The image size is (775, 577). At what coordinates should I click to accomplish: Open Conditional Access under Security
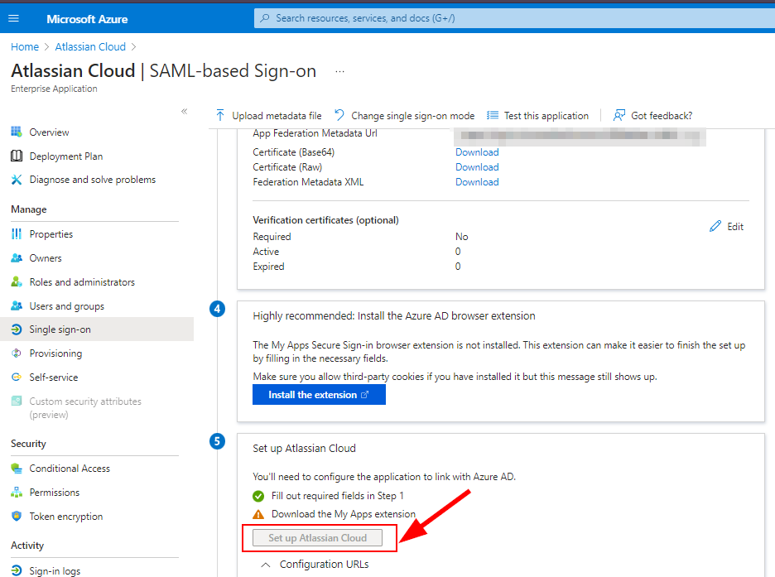(x=70, y=468)
